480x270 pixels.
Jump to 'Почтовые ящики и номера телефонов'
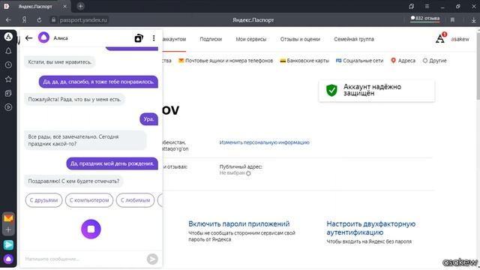[x=226, y=61]
